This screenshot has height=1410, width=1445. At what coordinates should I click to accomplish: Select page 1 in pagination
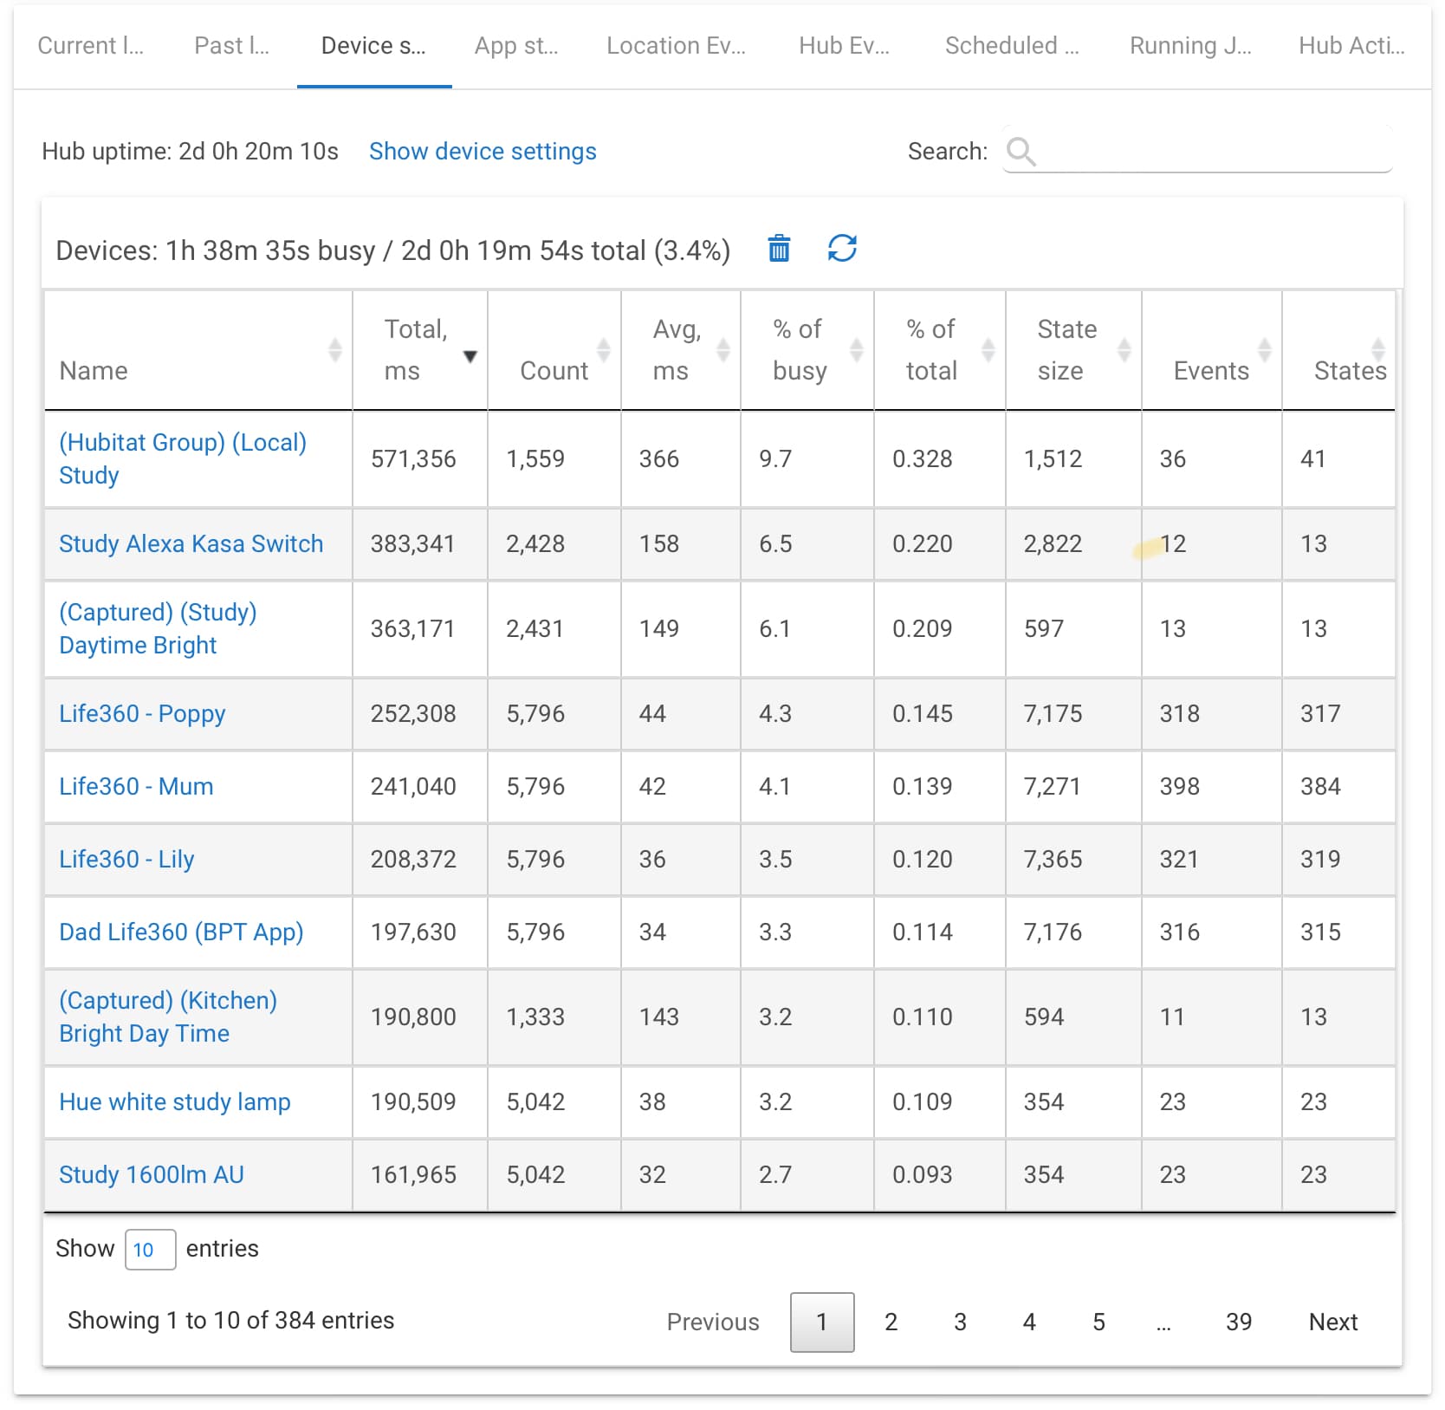[822, 1322]
